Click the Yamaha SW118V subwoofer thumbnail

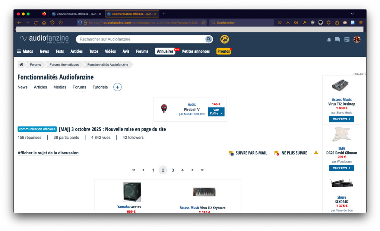pyautogui.click(x=132, y=192)
